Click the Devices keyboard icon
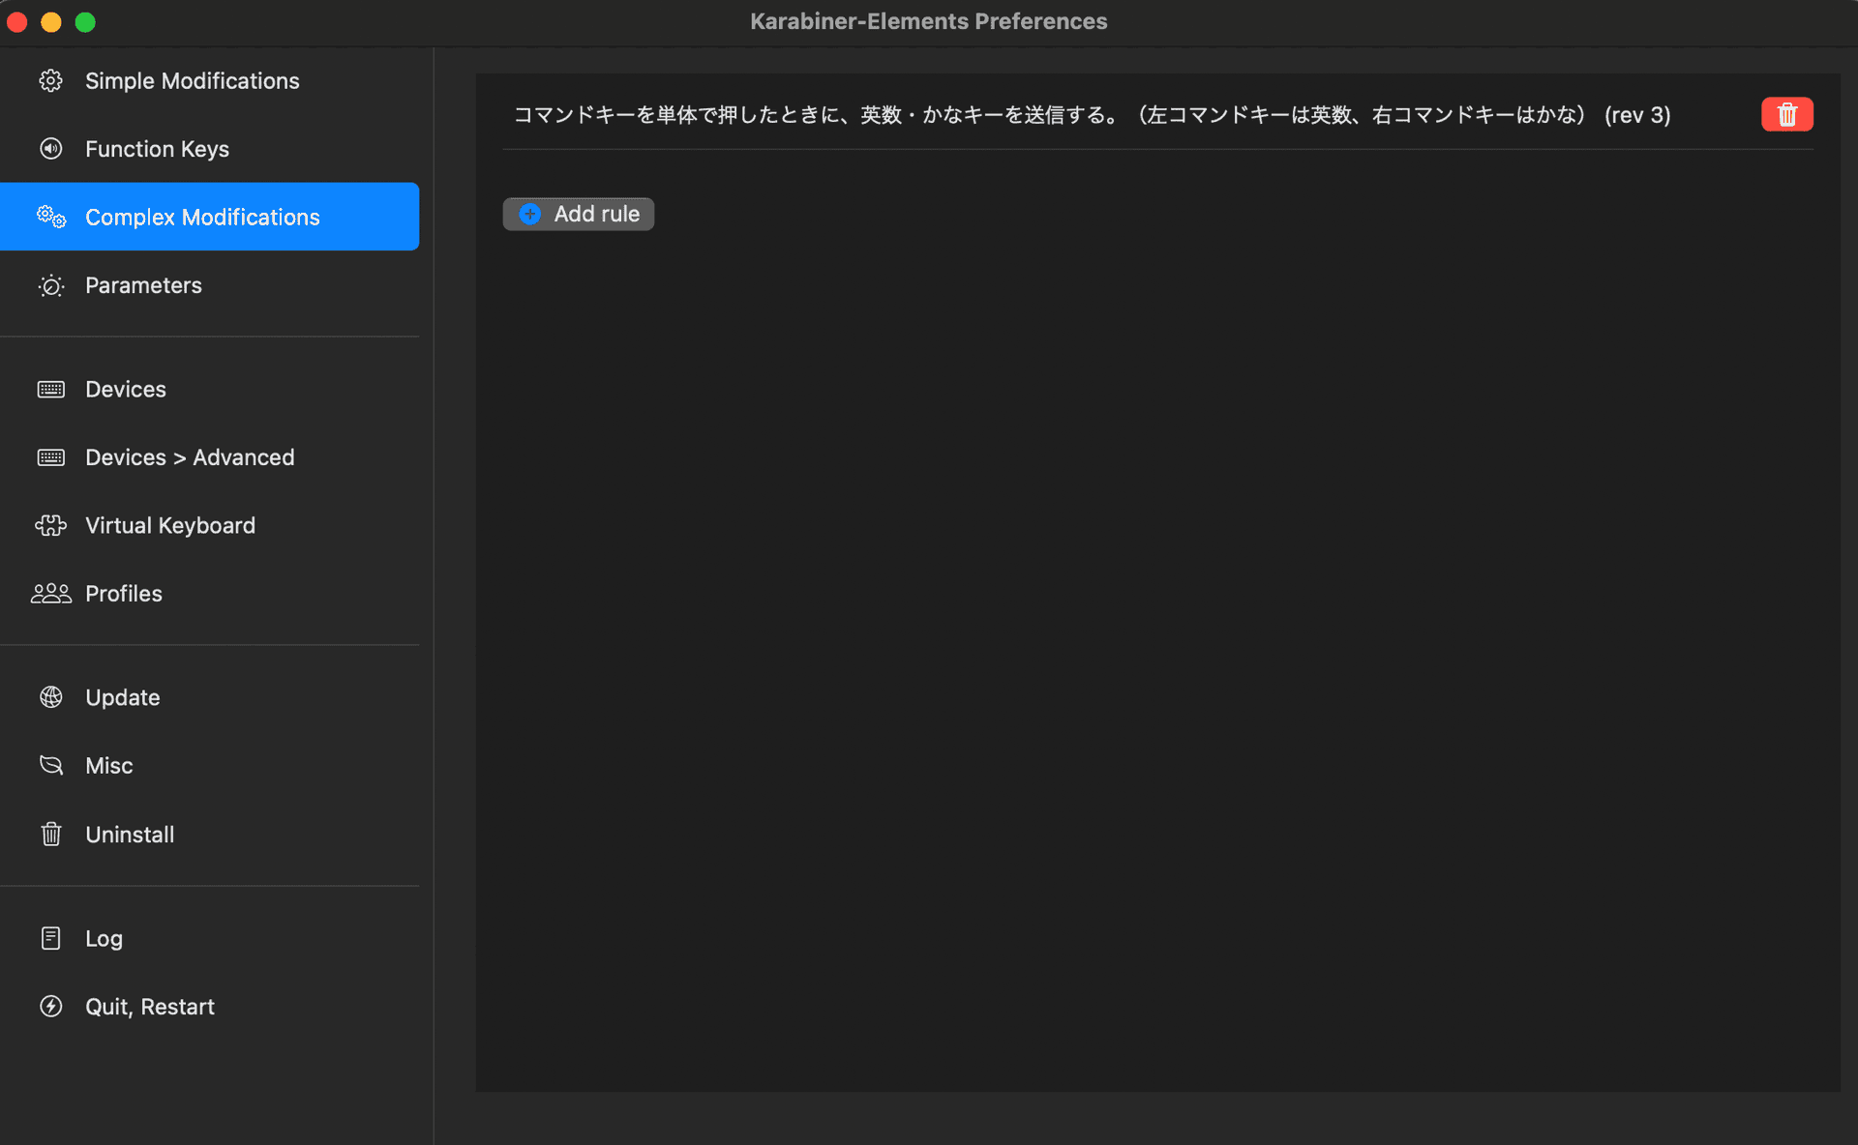 coord(51,389)
